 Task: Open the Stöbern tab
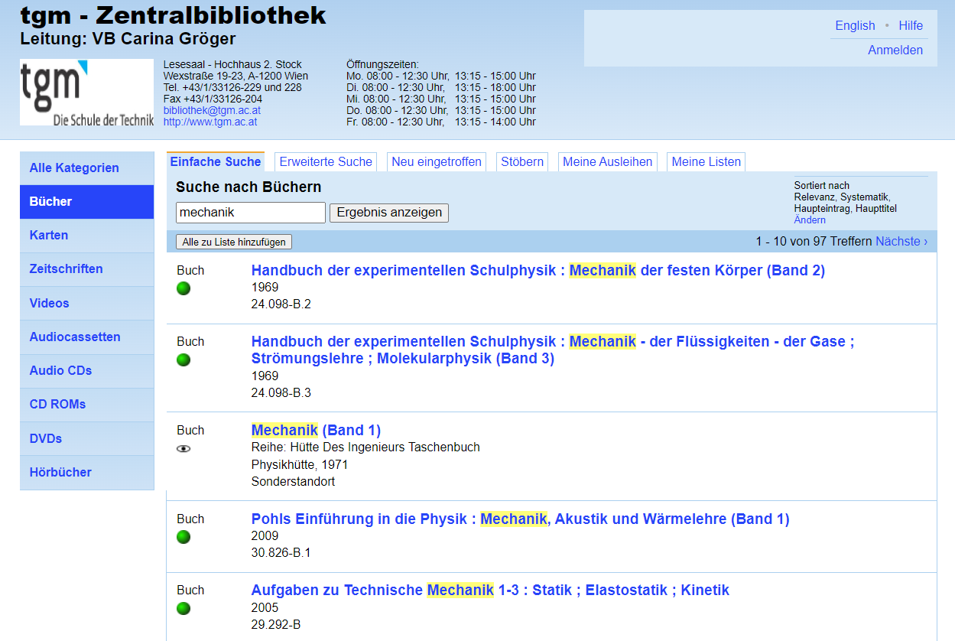point(522,161)
